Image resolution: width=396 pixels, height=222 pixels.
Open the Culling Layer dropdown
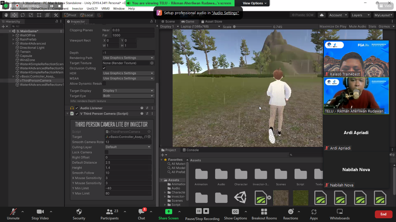pos(128,147)
